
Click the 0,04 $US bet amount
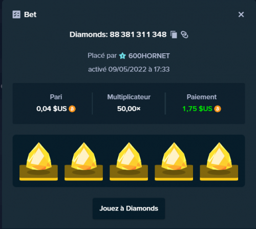(x=52, y=109)
